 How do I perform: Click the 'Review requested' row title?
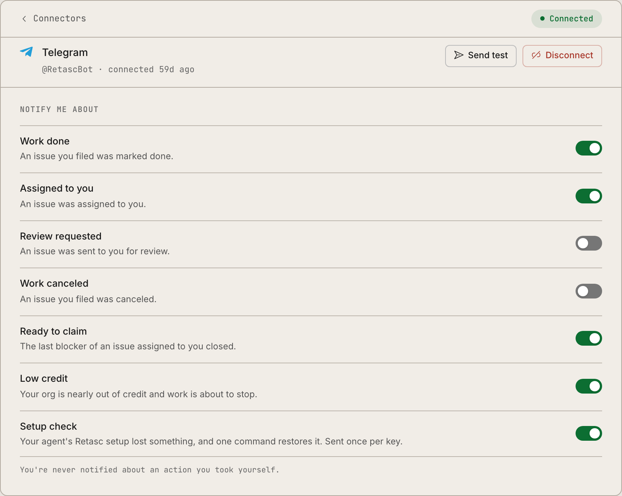coord(61,236)
